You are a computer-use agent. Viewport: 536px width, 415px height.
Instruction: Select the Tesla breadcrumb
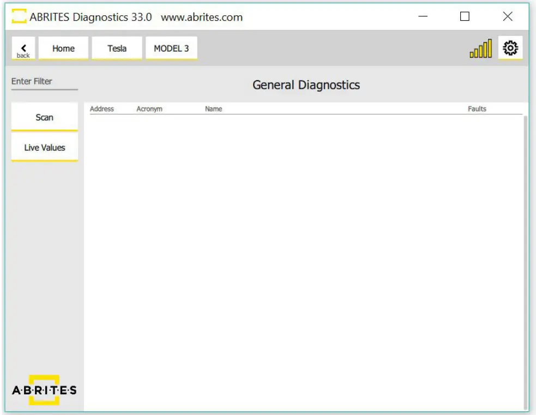(116, 48)
